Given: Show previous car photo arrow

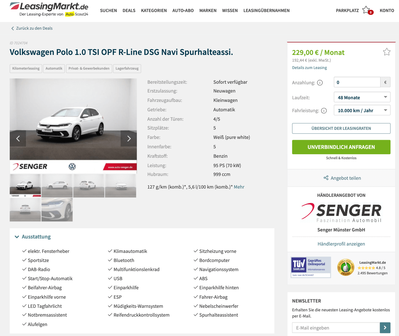Looking at the screenshot, I should (x=18, y=139).
